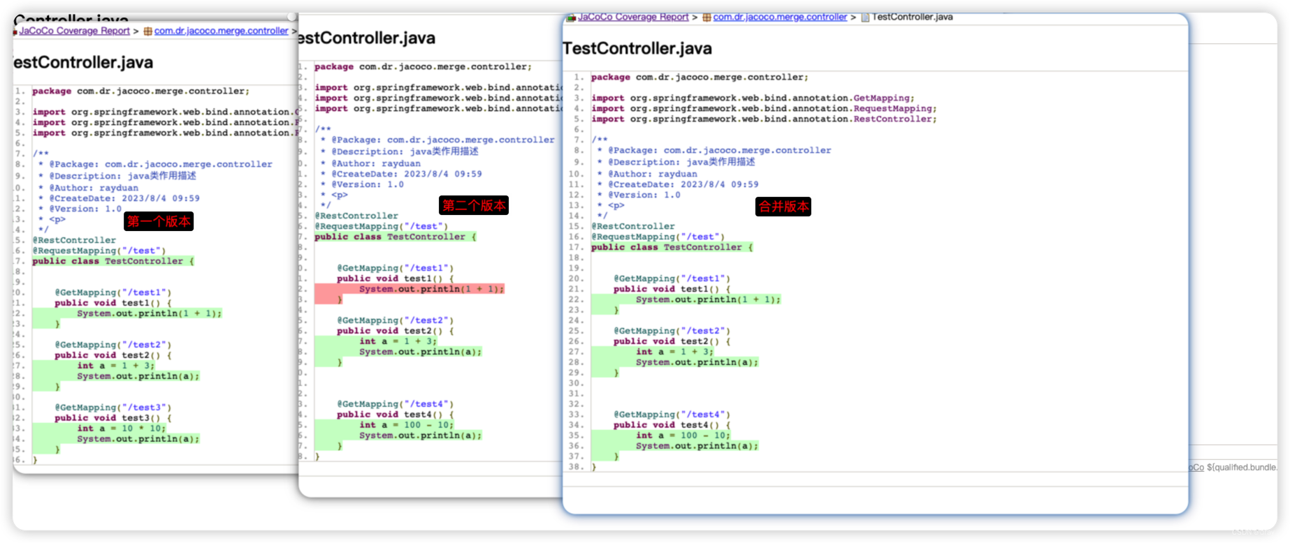
Task: Click public void test1() in the left window
Action: click(113, 304)
